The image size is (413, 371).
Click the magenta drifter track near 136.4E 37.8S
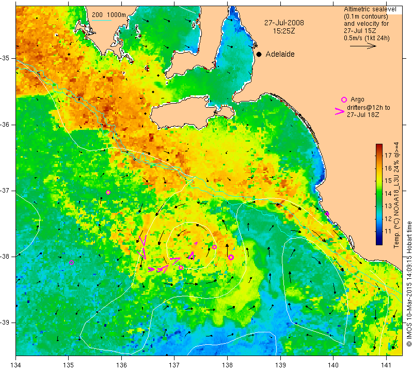pyautogui.click(x=142, y=247)
